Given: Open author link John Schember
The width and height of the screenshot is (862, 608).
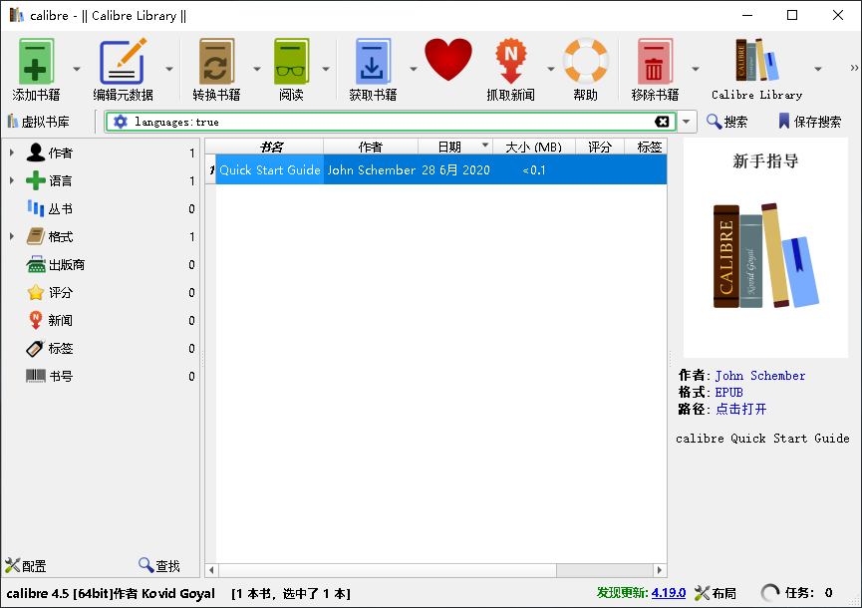Looking at the screenshot, I should 759,376.
